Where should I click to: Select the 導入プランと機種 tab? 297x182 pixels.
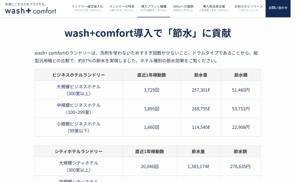coord(154,8)
